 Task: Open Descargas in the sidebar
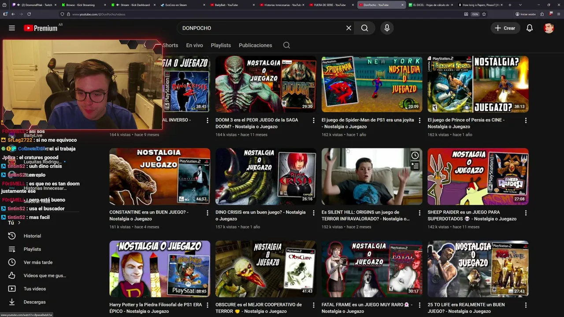tap(34, 302)
